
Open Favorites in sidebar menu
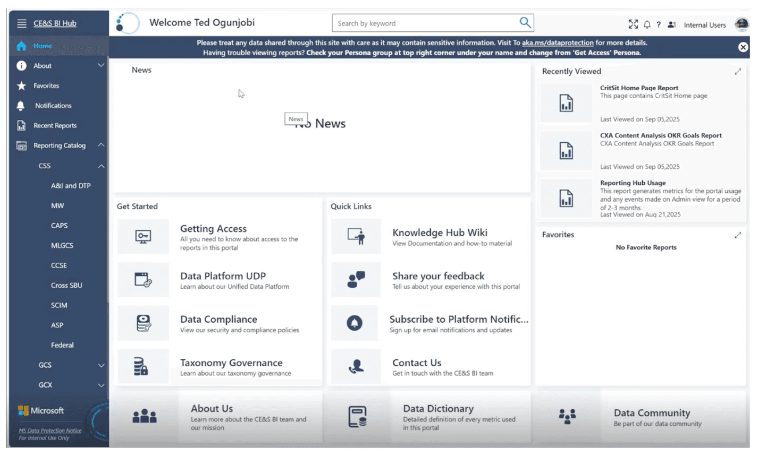pyautogui.click(x=46, y=85)
